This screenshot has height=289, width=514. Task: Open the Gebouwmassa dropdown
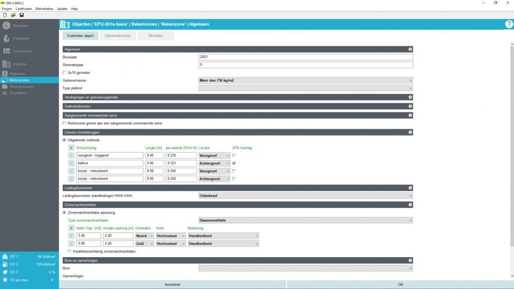click(x=305, y=80)
